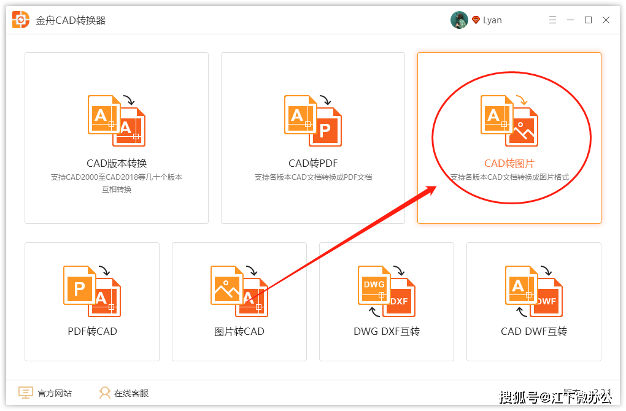626x411 pixels.
Task: Open the Lyan account name
Action: coord(492,20)
